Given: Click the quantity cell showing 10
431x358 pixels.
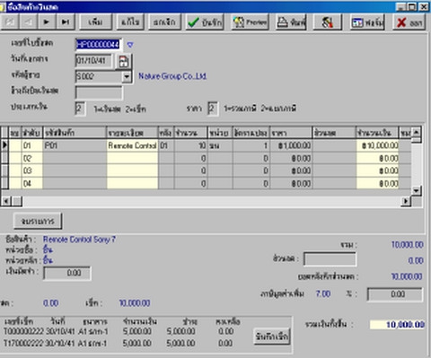Looking at the screenshot, I should pos(190,145).
